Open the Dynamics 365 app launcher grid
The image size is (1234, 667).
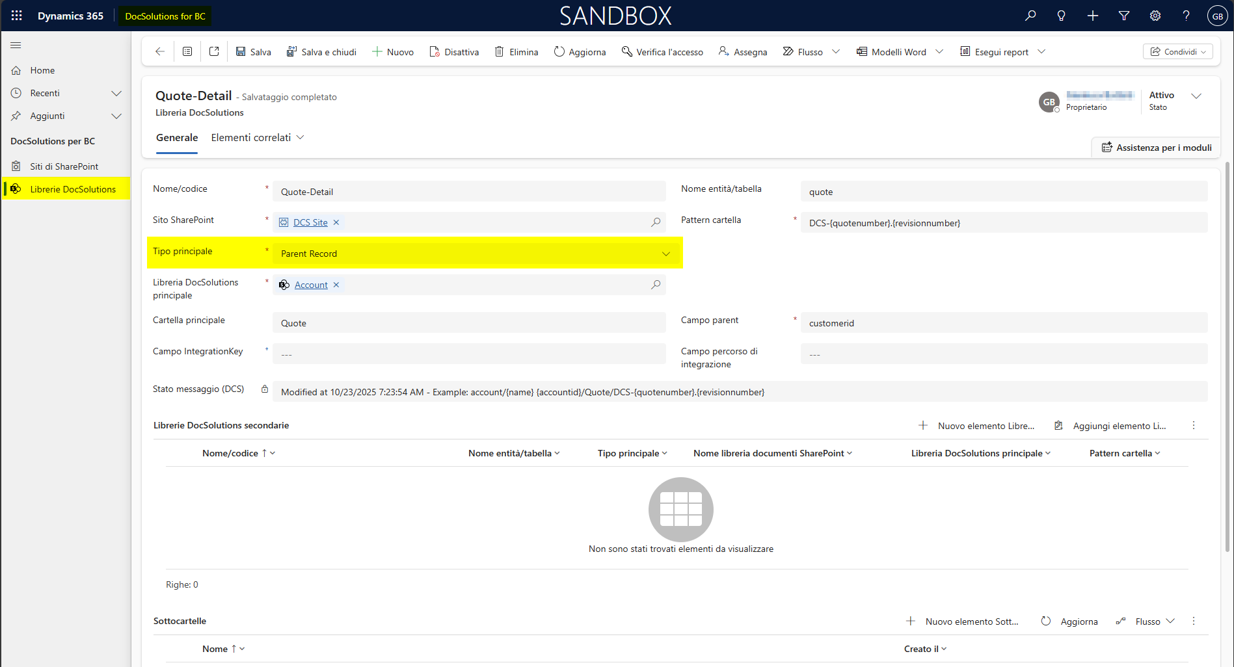pyautogui.click(x=17, y=16)
